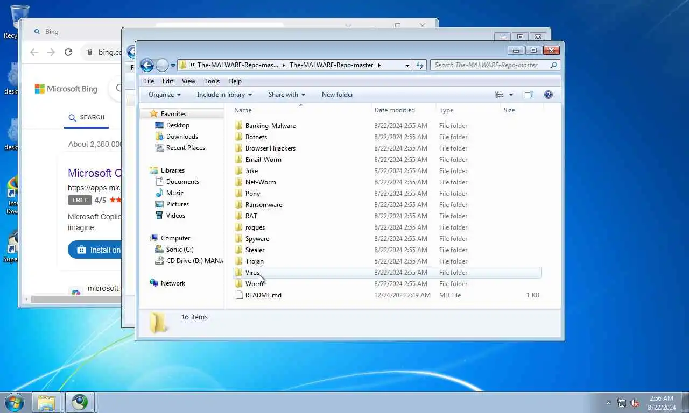The height and width of the screenshot is (413, 689).
Task: Open the Share with dropdown
Action: pos(287,95)
